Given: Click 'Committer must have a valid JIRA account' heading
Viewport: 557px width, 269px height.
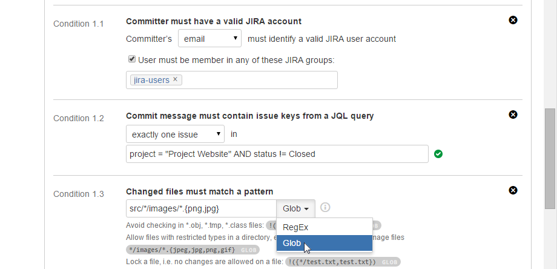Looking at the screenshot, I should [214, 21].
